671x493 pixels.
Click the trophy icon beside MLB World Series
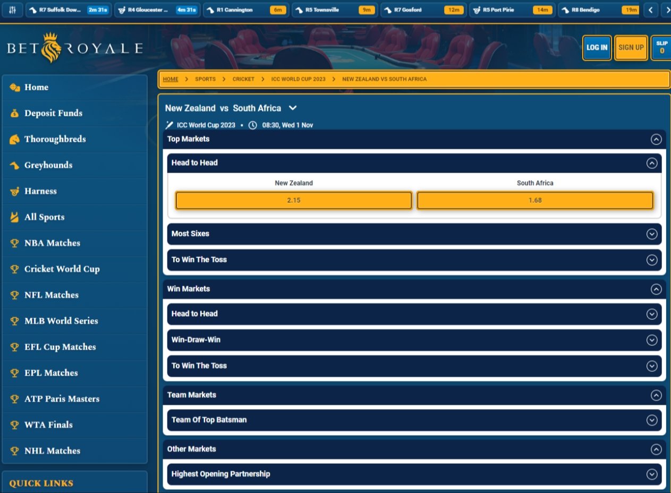pos(15,321)
